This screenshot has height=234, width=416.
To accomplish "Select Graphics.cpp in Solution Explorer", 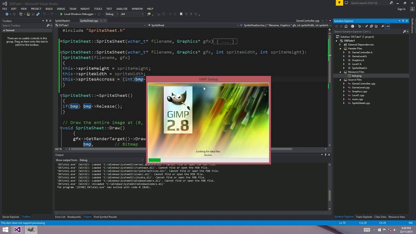I will click(x=359, y=91).
